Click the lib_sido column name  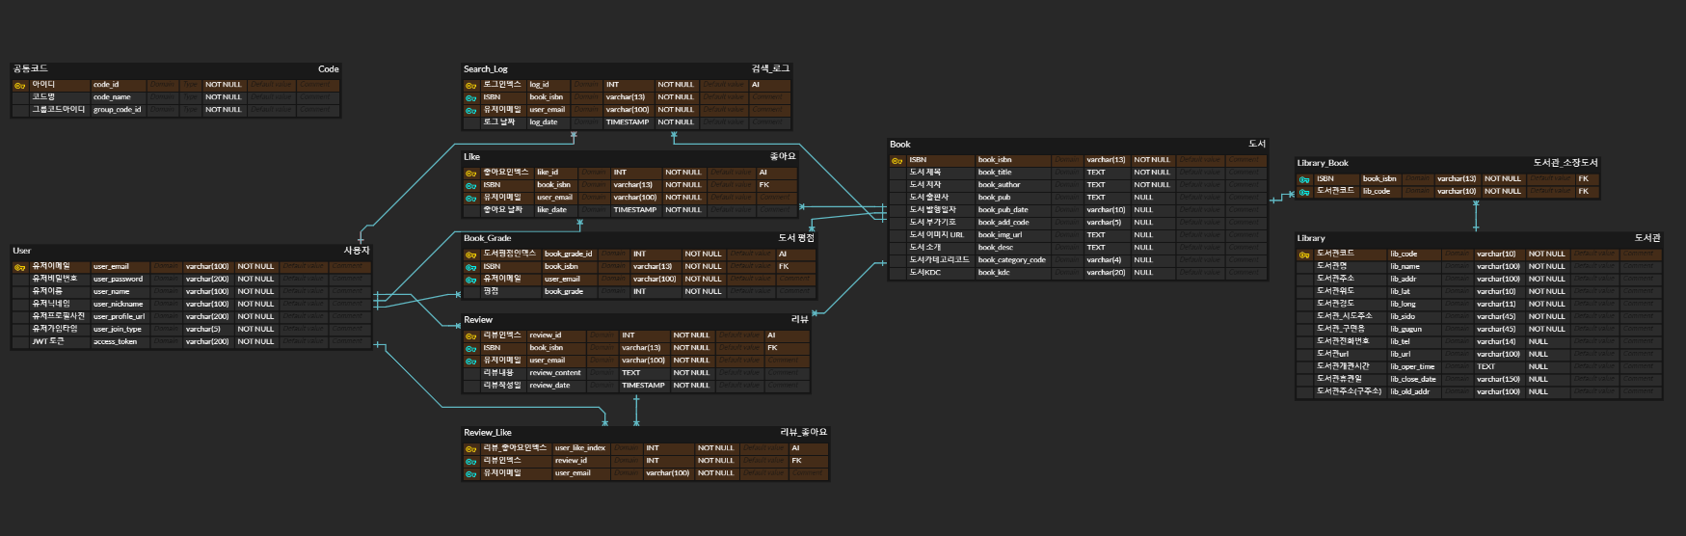[1403, 317]
